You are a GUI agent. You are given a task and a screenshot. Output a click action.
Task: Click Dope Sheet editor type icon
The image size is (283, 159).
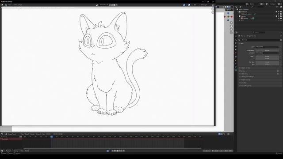pyautogui.click(x=2, y=134)
